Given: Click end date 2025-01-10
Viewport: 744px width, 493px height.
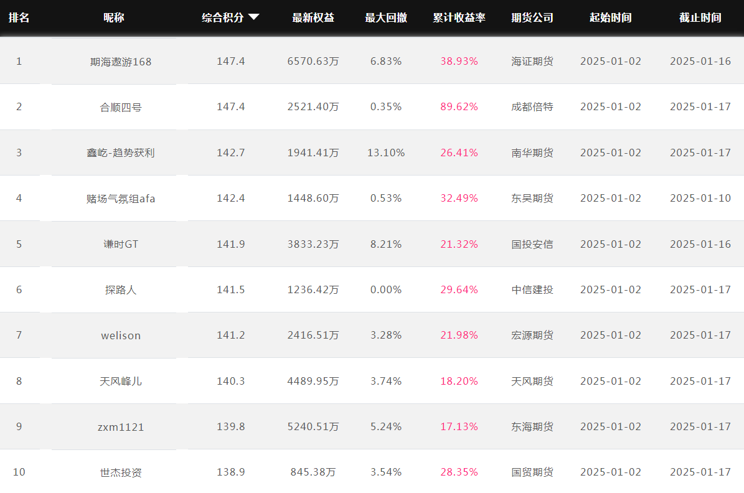Looking at the screenshot, I should 700,199.
